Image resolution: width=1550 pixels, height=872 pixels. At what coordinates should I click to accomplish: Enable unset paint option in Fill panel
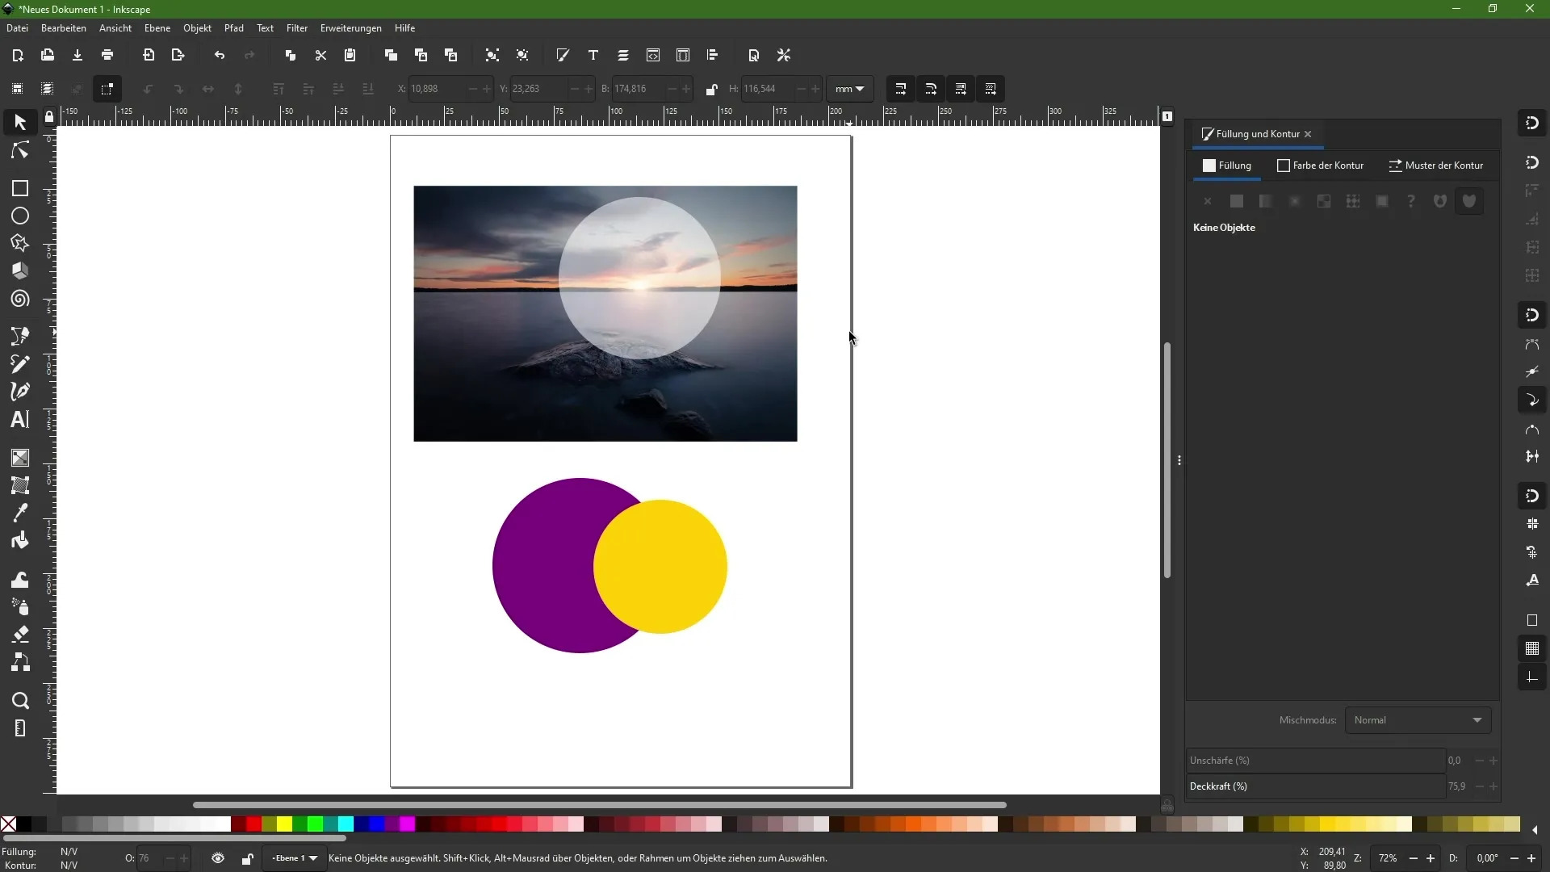click(1410, 201)
